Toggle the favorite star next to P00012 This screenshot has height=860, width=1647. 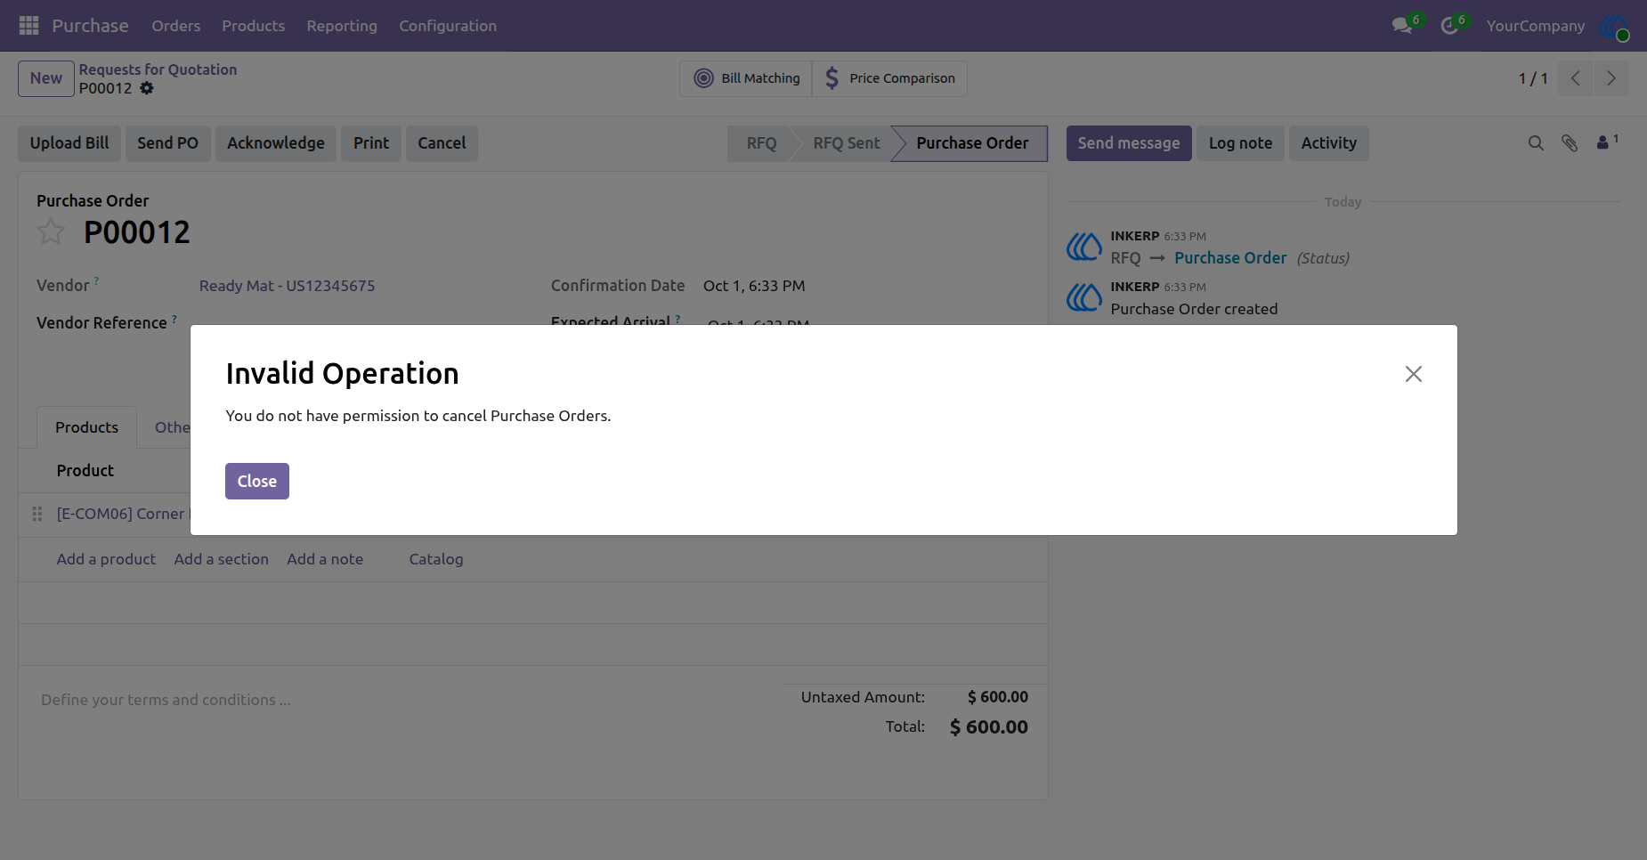coord(51,231)
